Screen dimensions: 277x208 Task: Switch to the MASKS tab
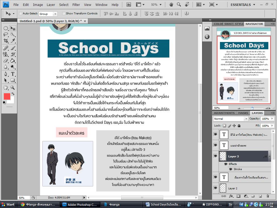click(243, 113)
